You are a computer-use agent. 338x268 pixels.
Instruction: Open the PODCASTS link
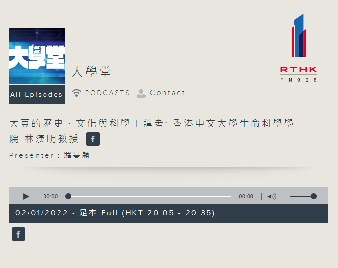pyautogui.click(x=107, y=93)
